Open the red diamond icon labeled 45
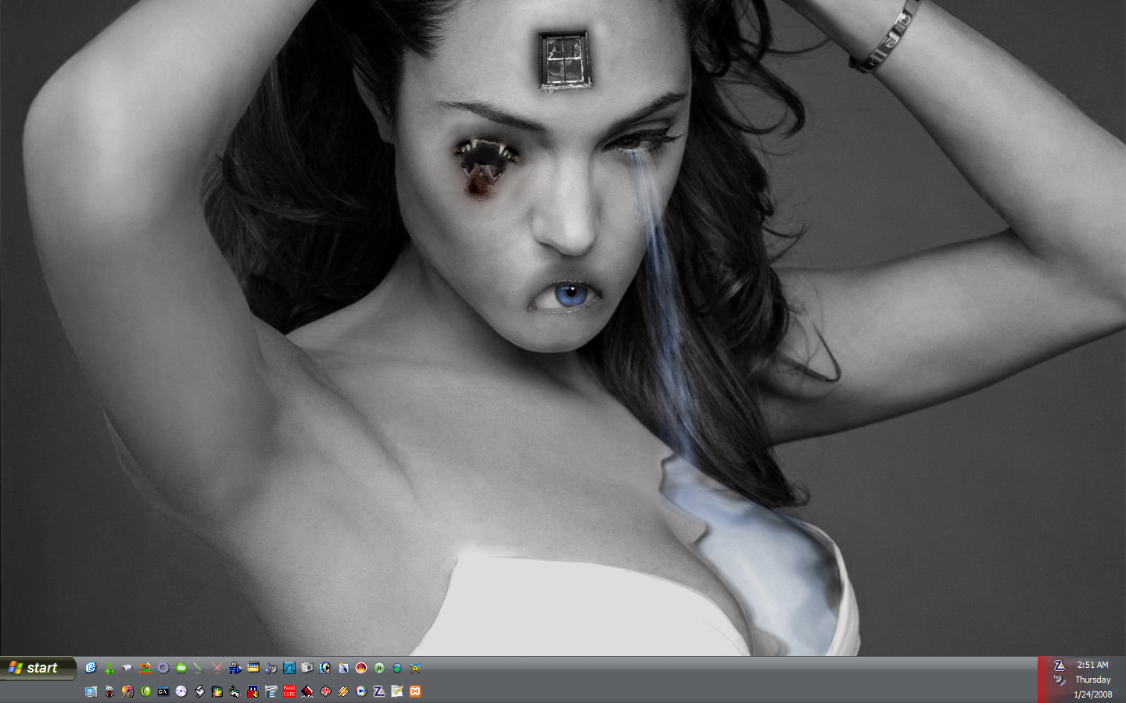1126x703 pixels. (x=325, y=691)
